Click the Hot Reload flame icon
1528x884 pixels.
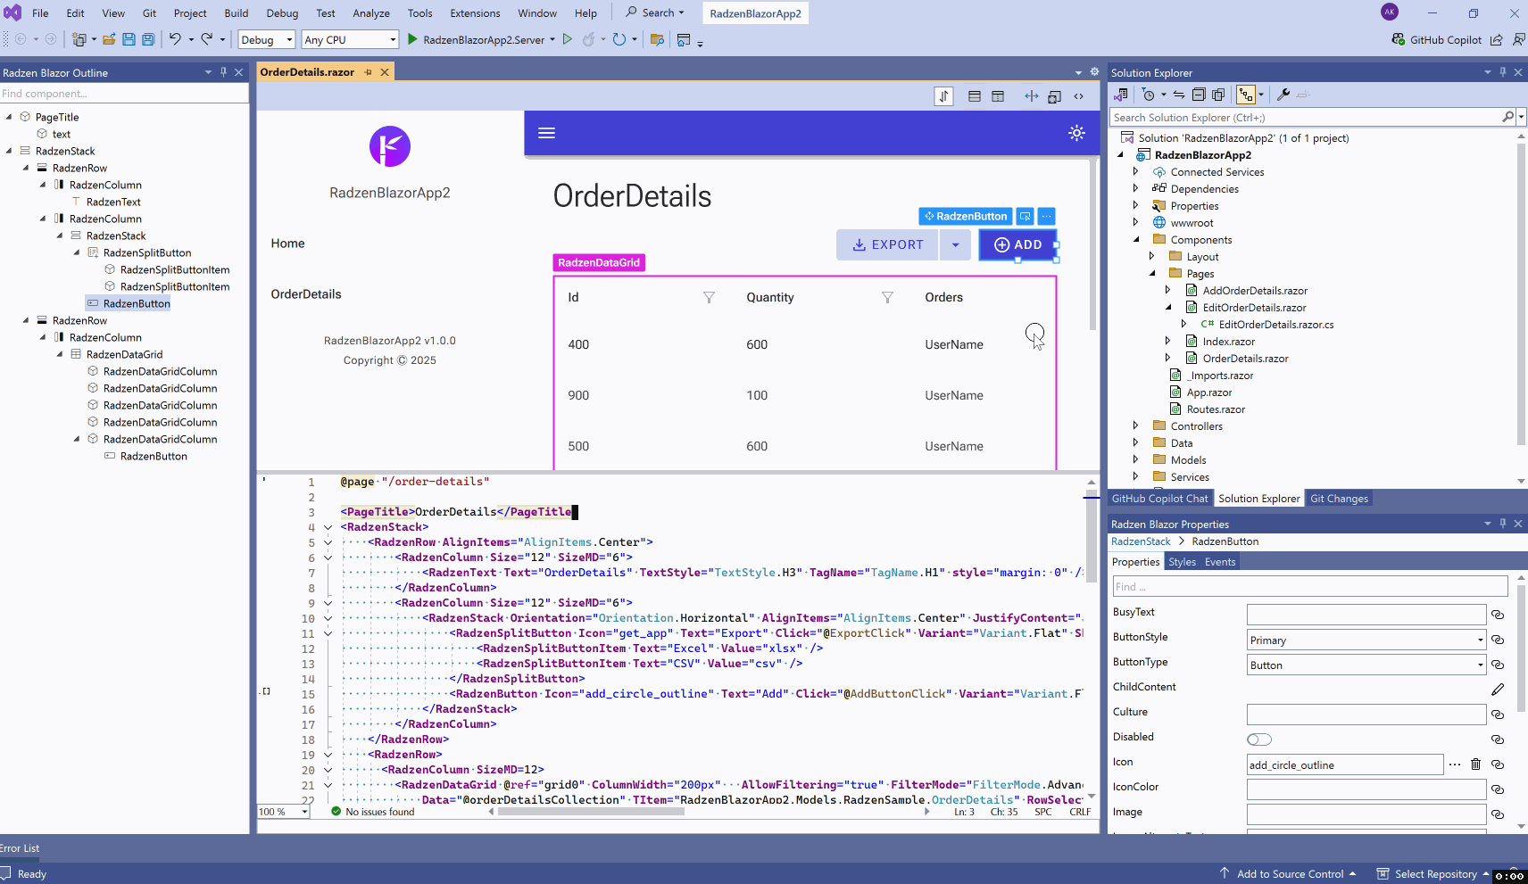588,39
